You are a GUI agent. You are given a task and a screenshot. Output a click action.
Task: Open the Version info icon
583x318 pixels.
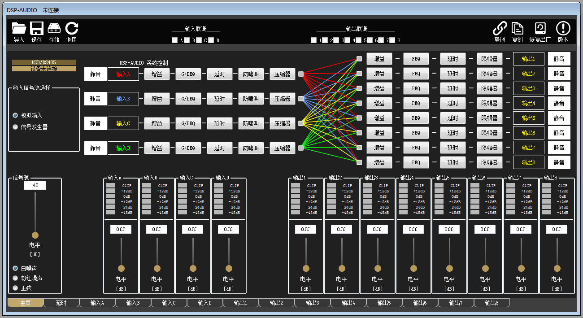(x=563, y=29)
